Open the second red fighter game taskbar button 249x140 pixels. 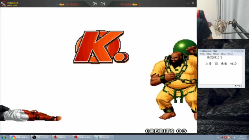click(x=83, y=137)
